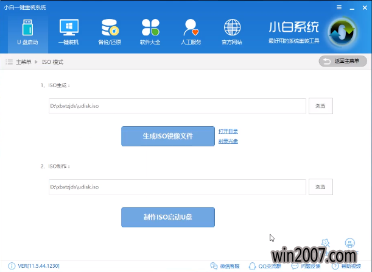
Task: Open the 软件大全 software collection
Action: click(150, 32)
